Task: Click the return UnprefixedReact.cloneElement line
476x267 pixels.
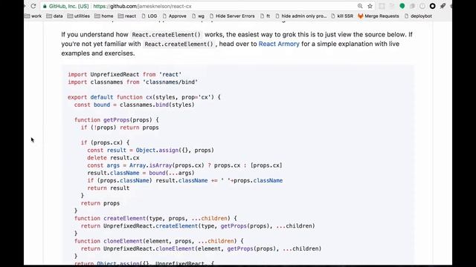Action: click(201, 248)
